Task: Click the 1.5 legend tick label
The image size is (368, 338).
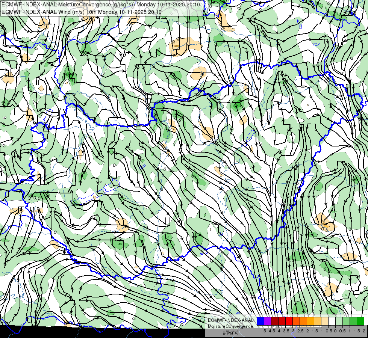Action: pos(357,331)
